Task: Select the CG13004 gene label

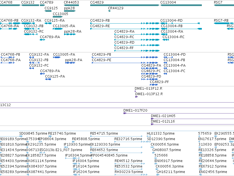Action: [x=168, y=2]
